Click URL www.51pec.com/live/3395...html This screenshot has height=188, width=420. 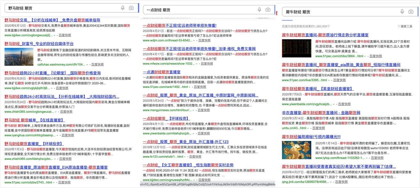304,80
